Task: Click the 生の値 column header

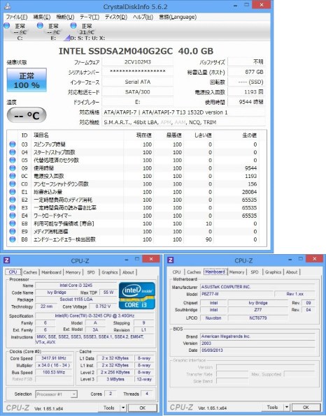Action: (250, 135)
